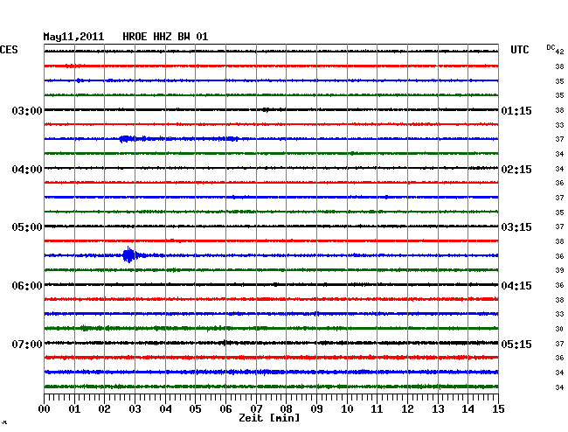Screen dimensions: 568x432
Task: Click the 05:15 UTC time label
Action: pyautogui.click(x=516, y=344)
